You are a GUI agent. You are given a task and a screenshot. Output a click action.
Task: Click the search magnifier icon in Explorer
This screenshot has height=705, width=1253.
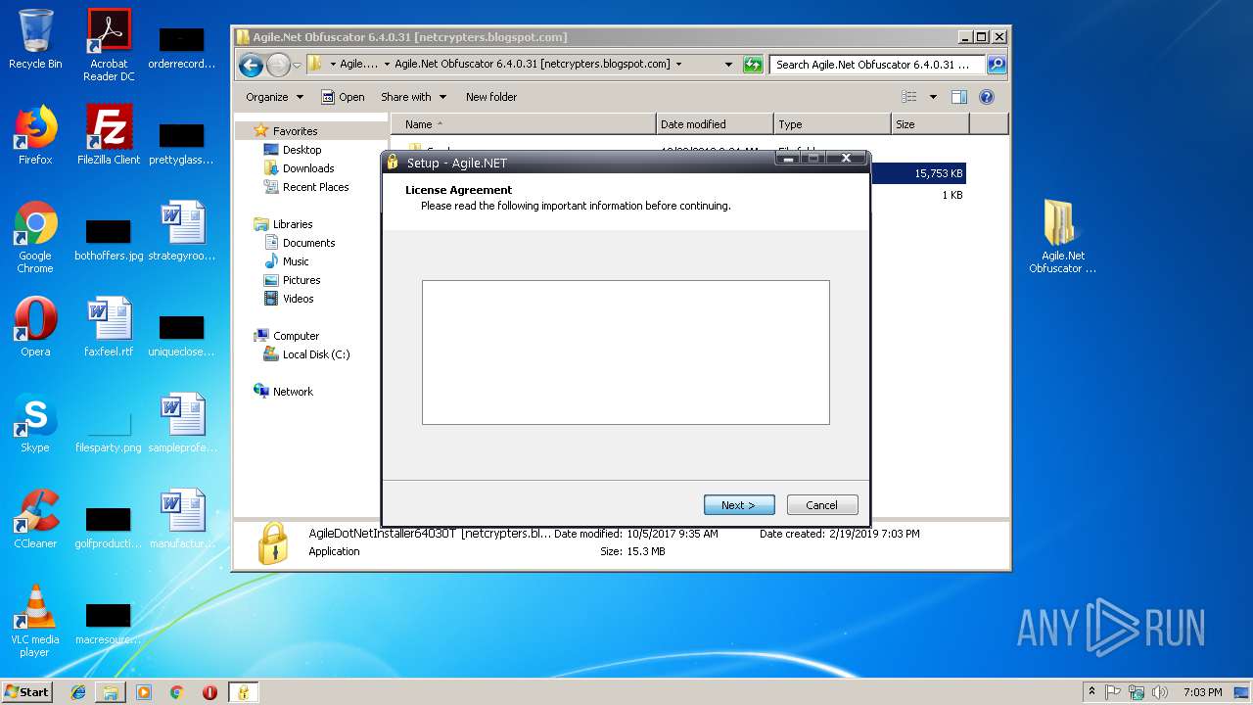point(996,65)
